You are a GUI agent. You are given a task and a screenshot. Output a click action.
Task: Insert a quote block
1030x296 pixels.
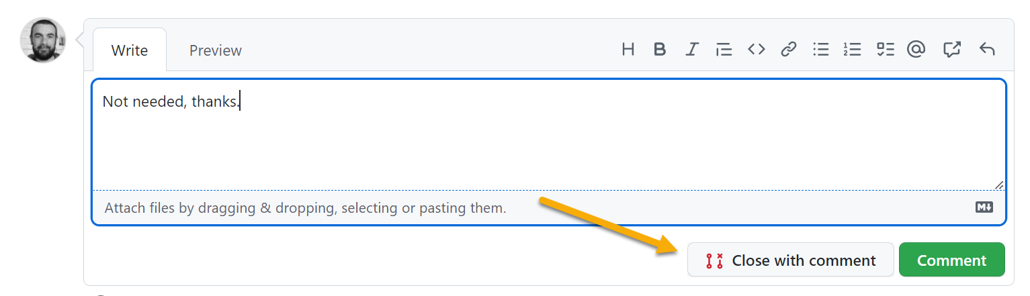(724, 49)
